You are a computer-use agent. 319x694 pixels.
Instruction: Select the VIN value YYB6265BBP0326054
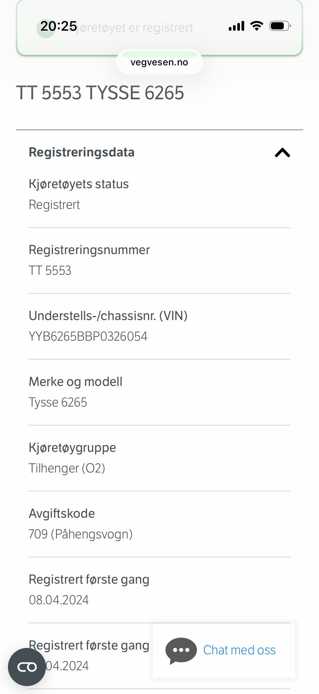tap(88, 336)
